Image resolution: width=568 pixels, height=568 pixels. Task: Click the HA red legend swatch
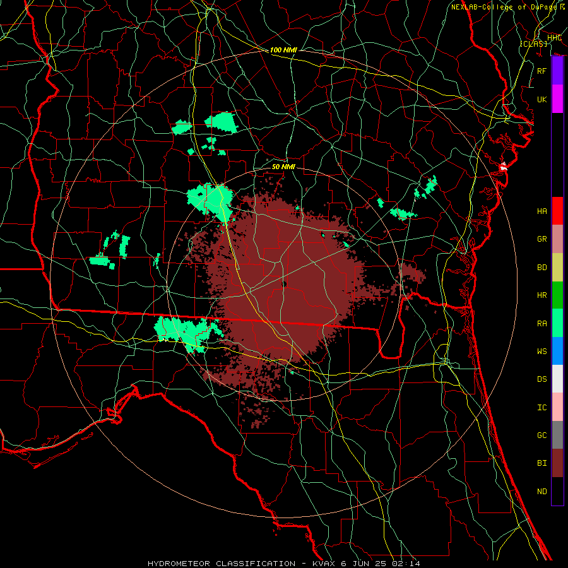557,211
